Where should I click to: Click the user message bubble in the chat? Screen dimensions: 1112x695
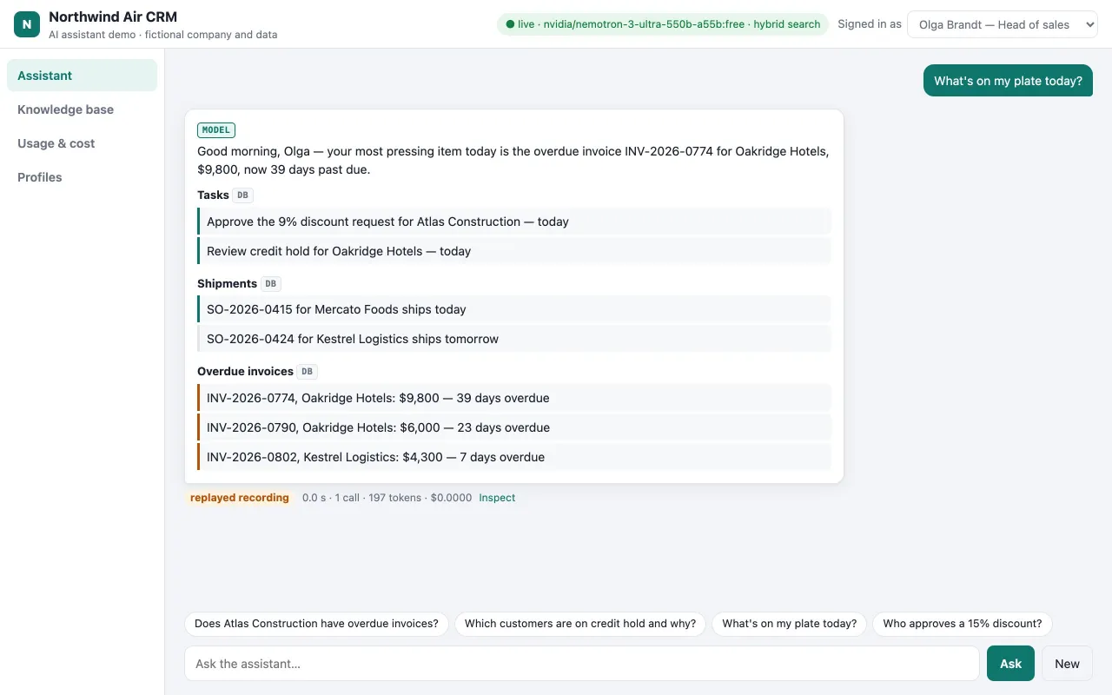[1008, 81]
